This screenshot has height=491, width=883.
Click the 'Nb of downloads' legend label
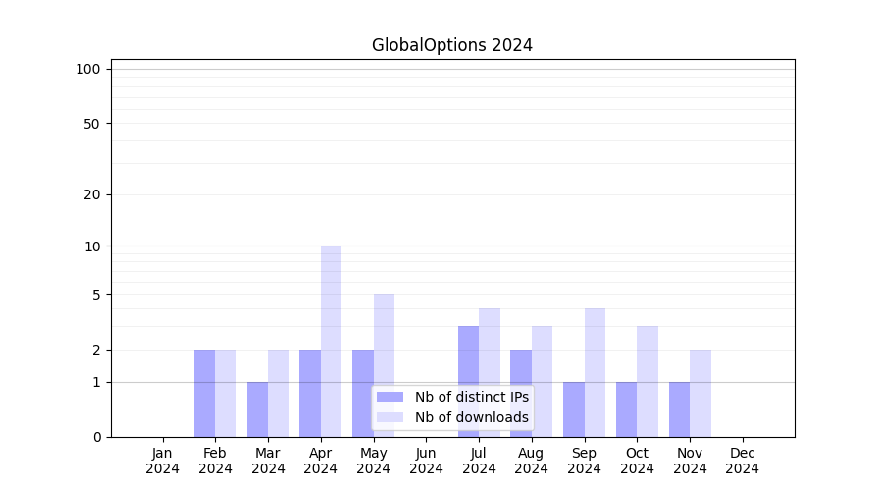pos(471,417)
